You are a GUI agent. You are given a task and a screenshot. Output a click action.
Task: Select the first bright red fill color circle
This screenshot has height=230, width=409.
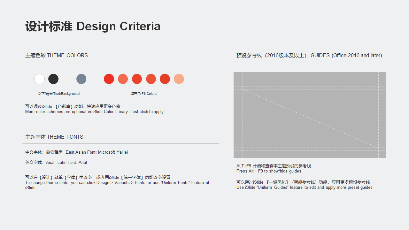tap(109, 79)
